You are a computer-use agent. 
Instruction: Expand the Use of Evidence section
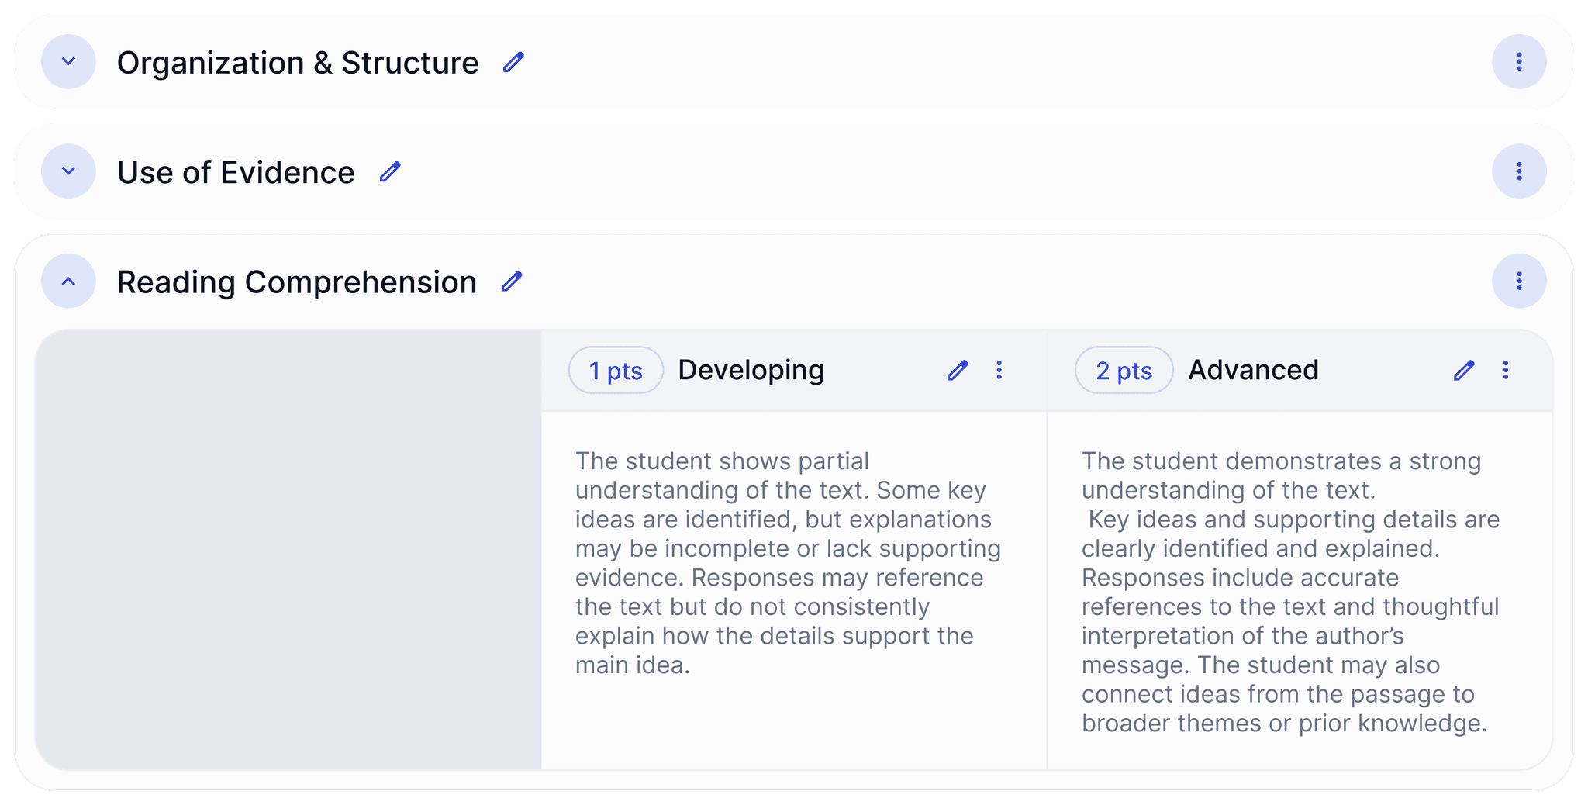(68, 171)
